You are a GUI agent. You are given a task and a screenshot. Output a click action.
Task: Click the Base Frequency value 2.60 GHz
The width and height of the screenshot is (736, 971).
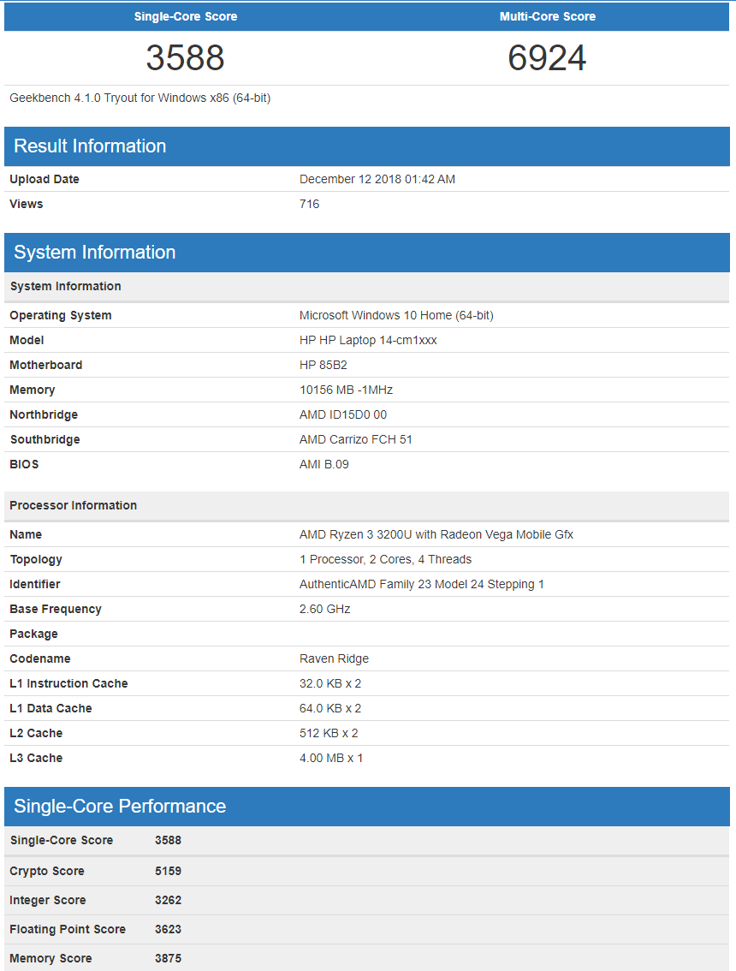[x=325, y=609]
